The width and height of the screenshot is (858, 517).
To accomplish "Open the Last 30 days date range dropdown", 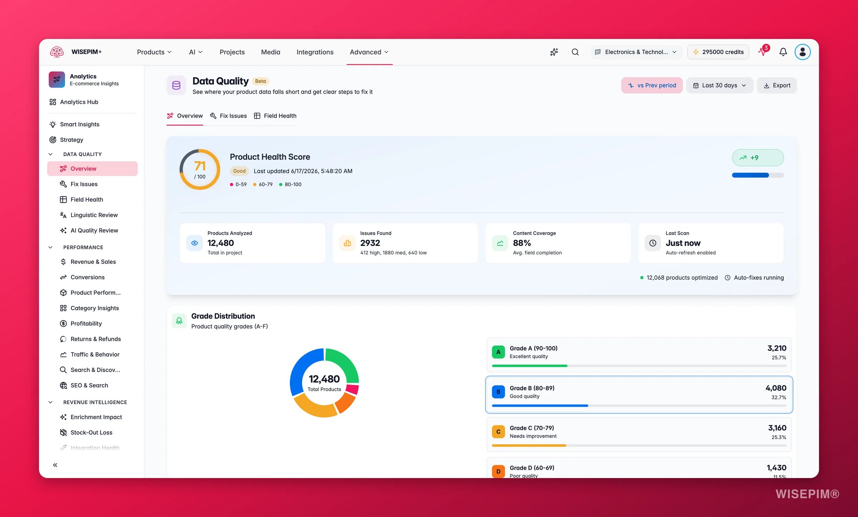I will (x=720, y=85).
